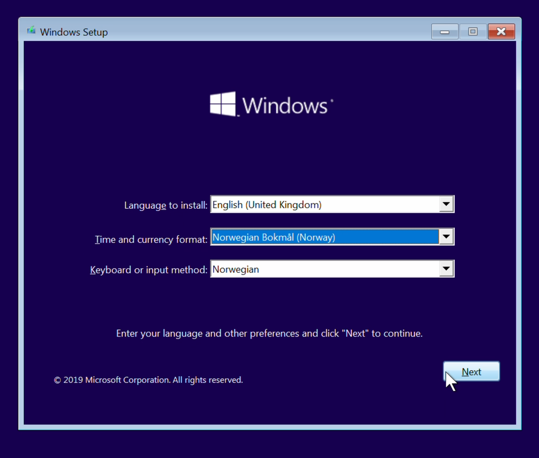Click the Norwegian Bokmål (Norway) format field
Screen dimensions: 539x458
[x=332, y=237]
